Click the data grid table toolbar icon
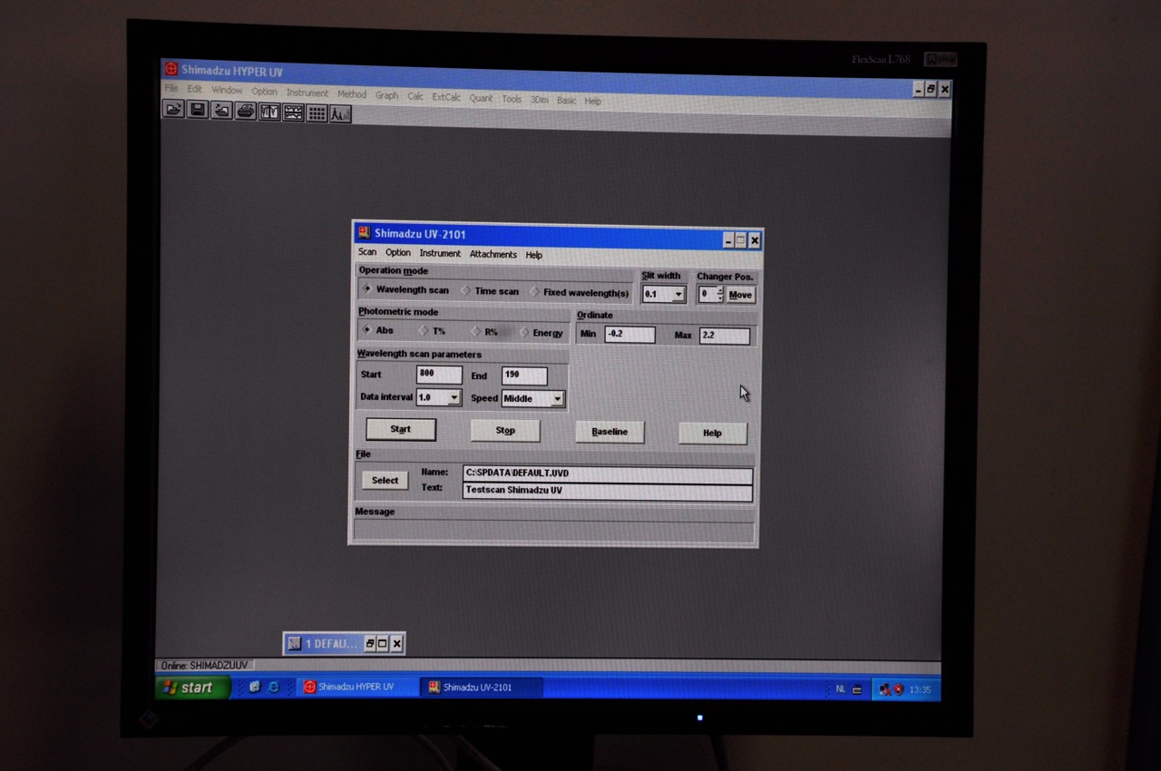The width and height of the screenshot is (1161, 771). pyautogui.click(x=317, y=113)
